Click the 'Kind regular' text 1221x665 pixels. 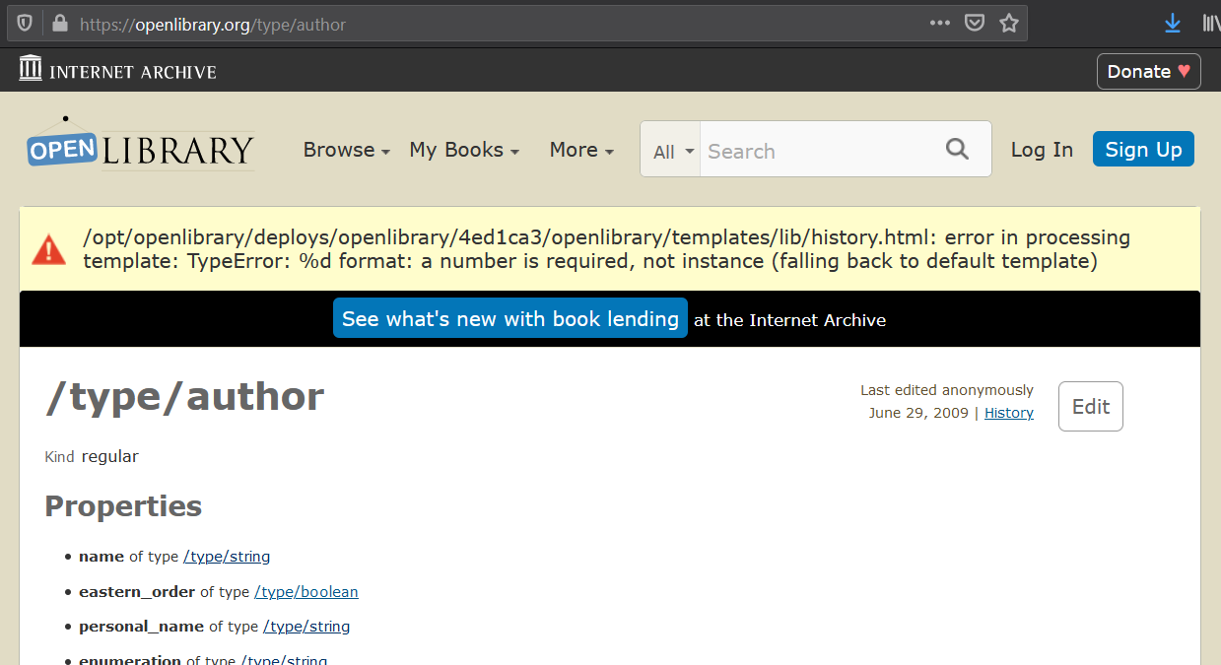(x=92, y=456)
